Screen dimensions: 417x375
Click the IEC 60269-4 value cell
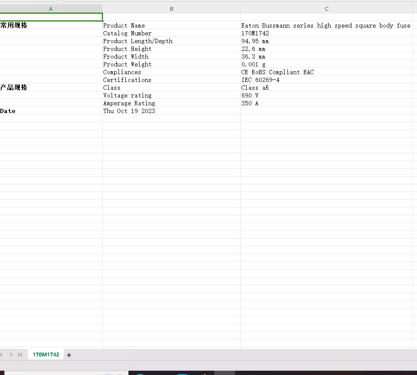pos(326,79)
